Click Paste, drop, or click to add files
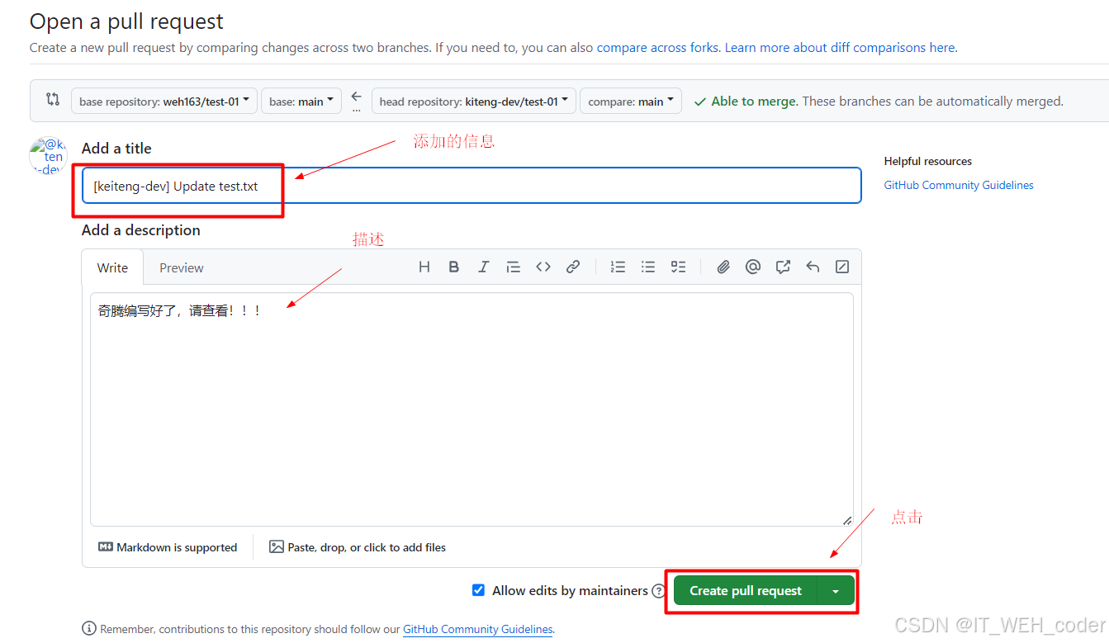The height and width of the screenshot is (643, 1109). click(358, 547)
